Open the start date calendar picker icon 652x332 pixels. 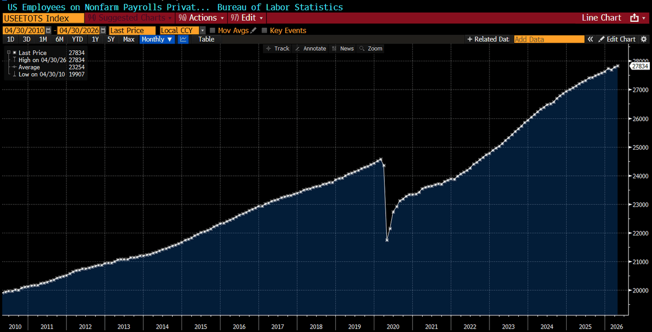pyautogui.click(x=49, y=30)
